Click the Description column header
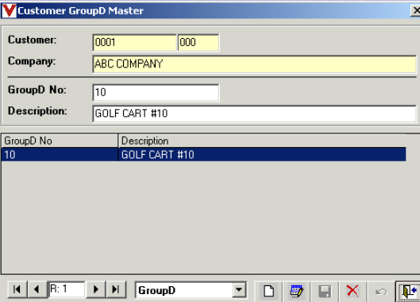The width and height of the screenshot is (420, 302). pyautogui.click(x=262, y=141)
